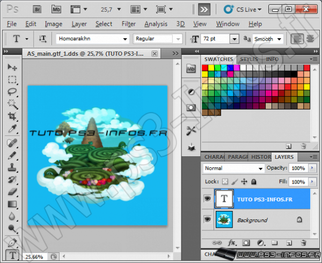Open the font style Regular dropdown
This screenshot has width=322, height=263.
(x=178, y=39)
